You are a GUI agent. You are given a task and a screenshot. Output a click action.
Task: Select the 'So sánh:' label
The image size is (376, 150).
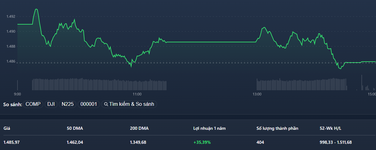click(12, 104)
